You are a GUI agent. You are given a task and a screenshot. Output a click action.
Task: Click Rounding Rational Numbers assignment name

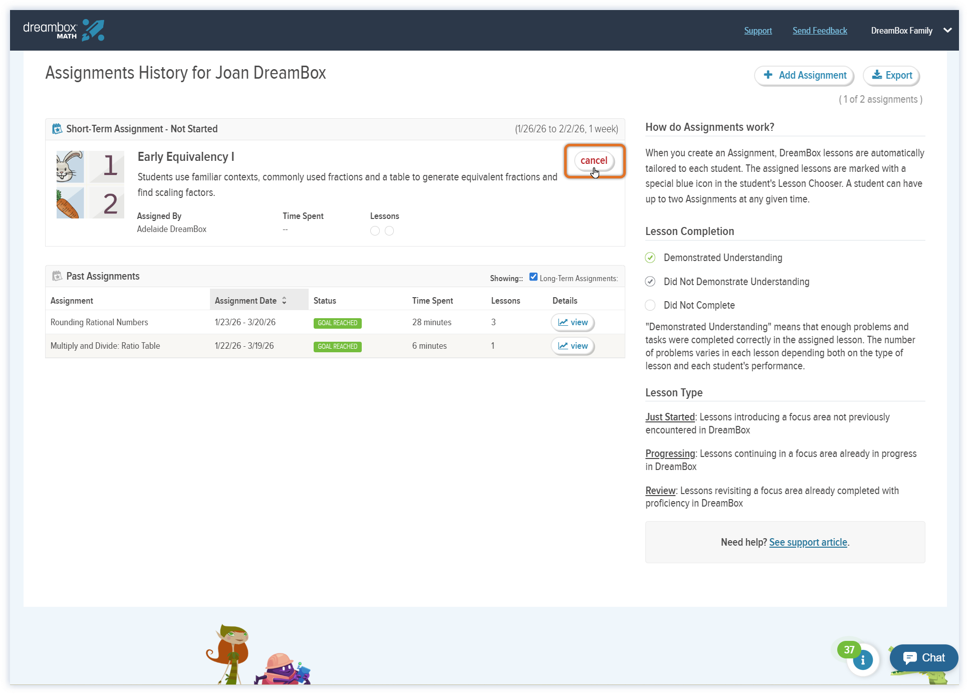pyautogui.click(x=99, y=322)
